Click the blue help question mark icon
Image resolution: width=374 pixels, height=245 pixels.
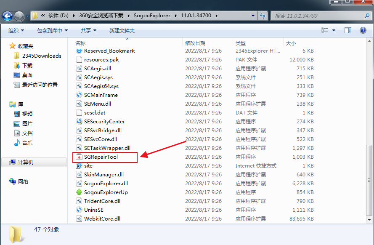(x=363, y=30)
